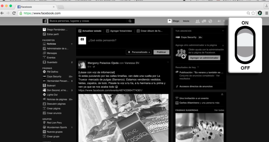
Task: Open Personalizado audience dropdown
Action: [x=139, y=52]
